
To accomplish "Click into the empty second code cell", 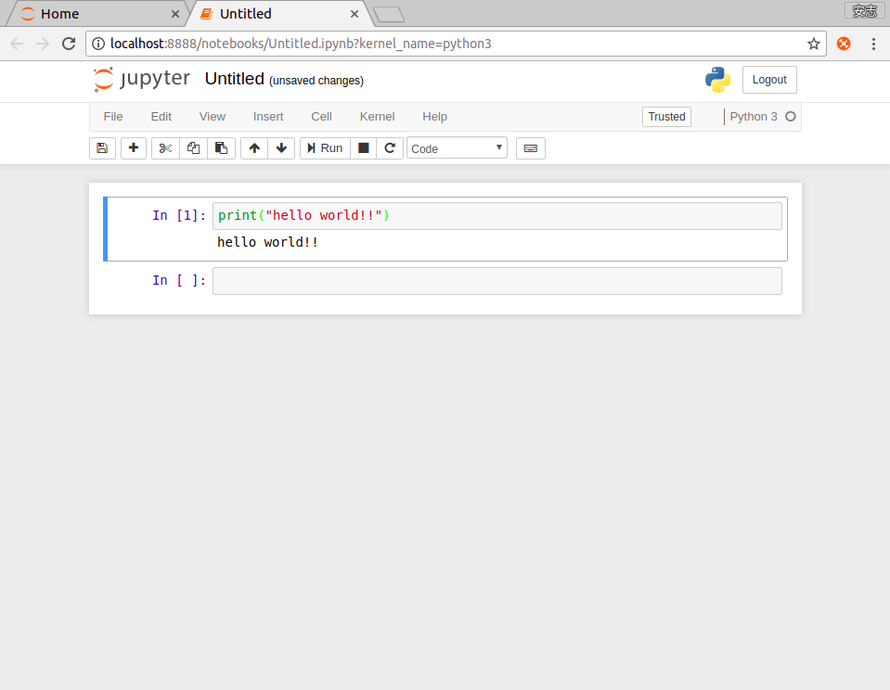I will pos(497,281).
